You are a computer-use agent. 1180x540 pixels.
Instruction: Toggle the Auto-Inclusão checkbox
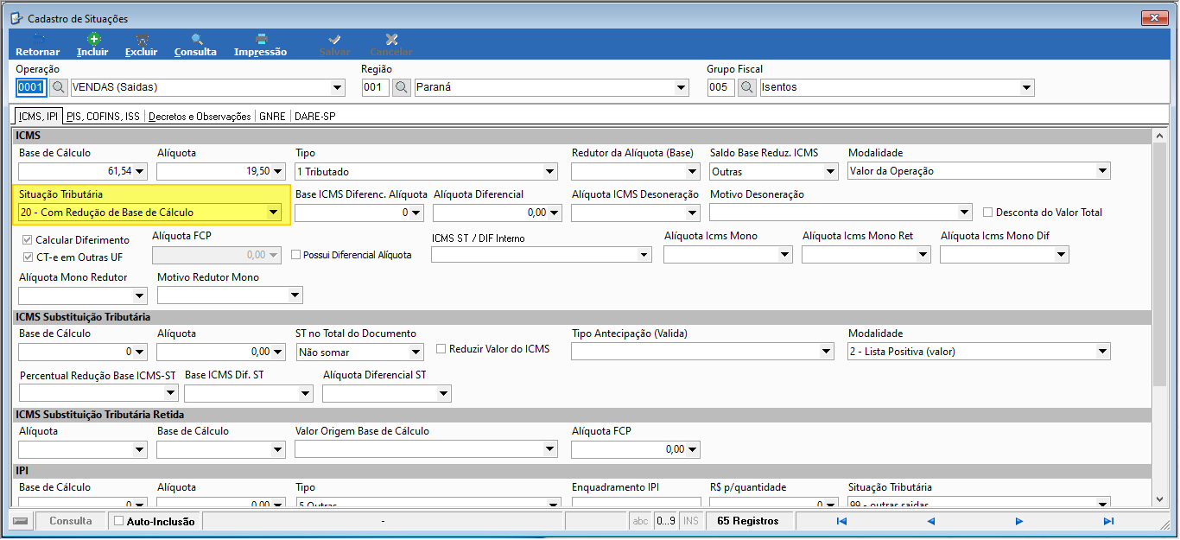click(x=119, y=521)
